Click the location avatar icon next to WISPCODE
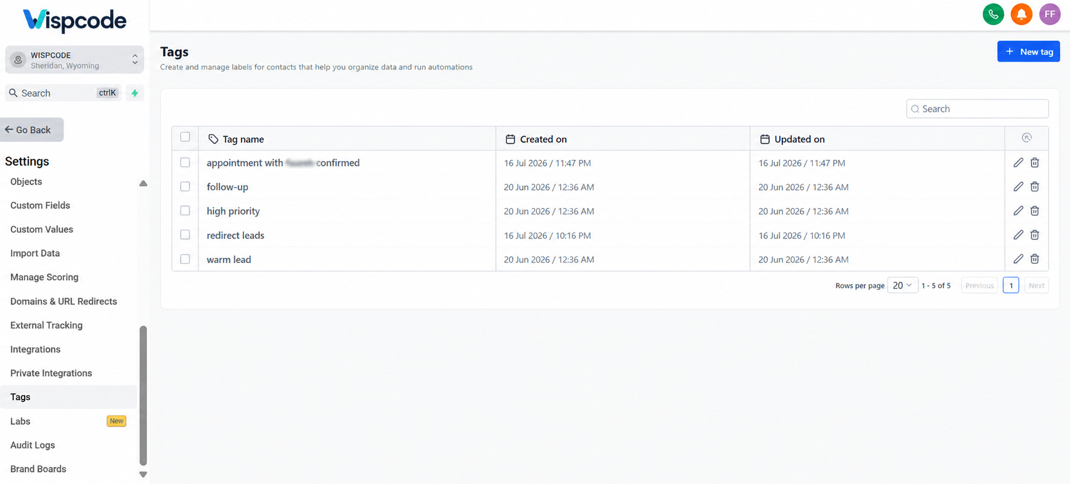 (18, 60)
